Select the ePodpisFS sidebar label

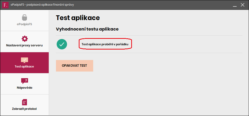point(25,25)
